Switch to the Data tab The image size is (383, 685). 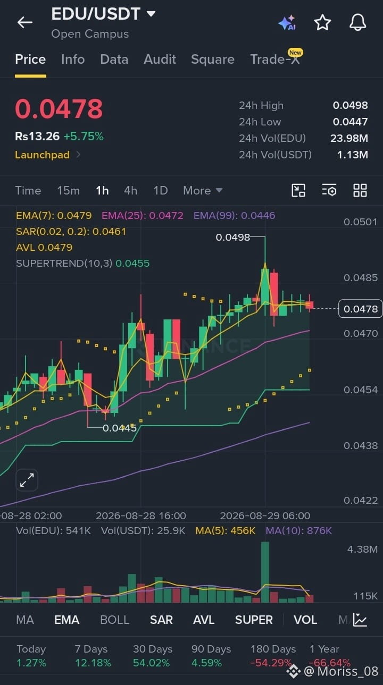(x=114, y=60)
